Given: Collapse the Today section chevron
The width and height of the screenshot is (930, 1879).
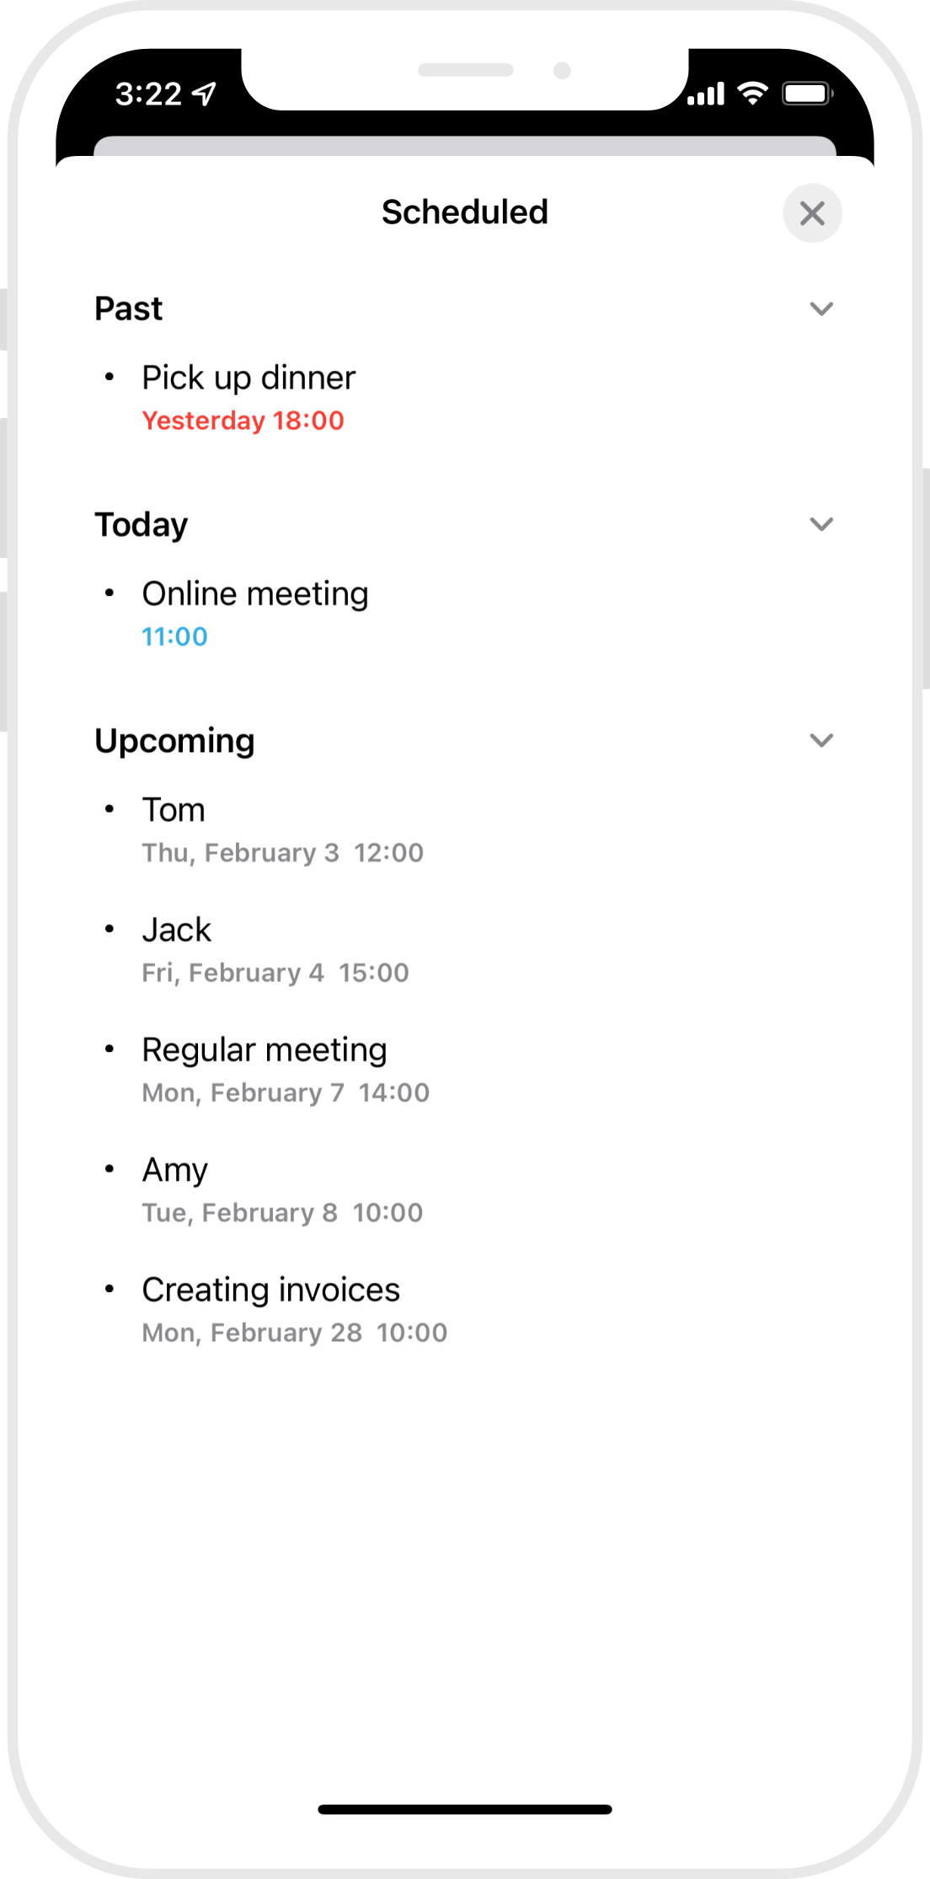Looking at the screenshot, I should [821, 524].
